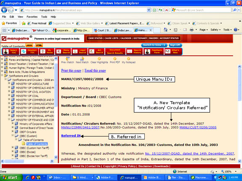Open Manu Search tool
The image size is (242, 181).
click(64, 52)
